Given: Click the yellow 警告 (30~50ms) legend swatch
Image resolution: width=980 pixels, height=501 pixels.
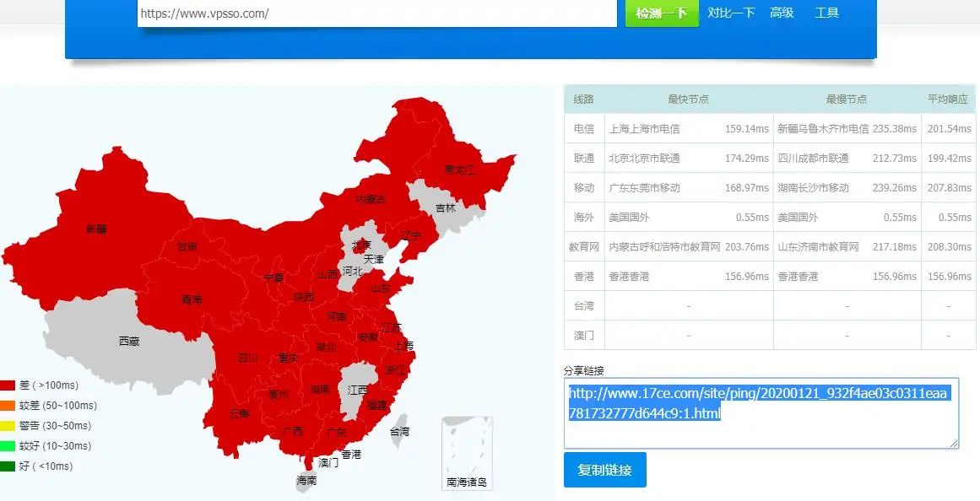Looking at the screenshot, I should tap(8, 426).
